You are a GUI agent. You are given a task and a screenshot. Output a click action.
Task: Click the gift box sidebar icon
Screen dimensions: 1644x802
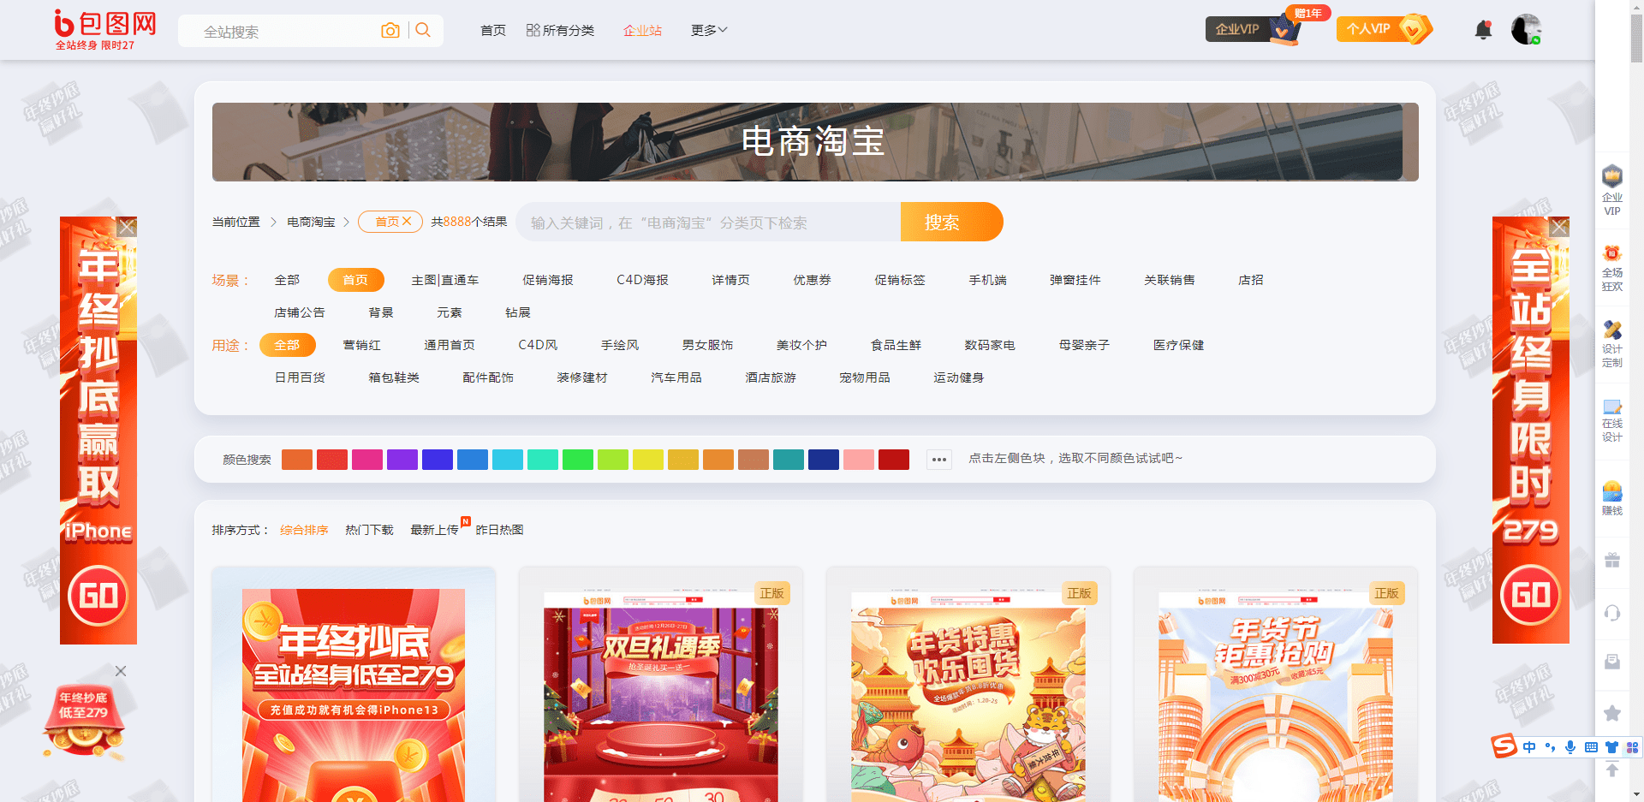coord(1611,561)
